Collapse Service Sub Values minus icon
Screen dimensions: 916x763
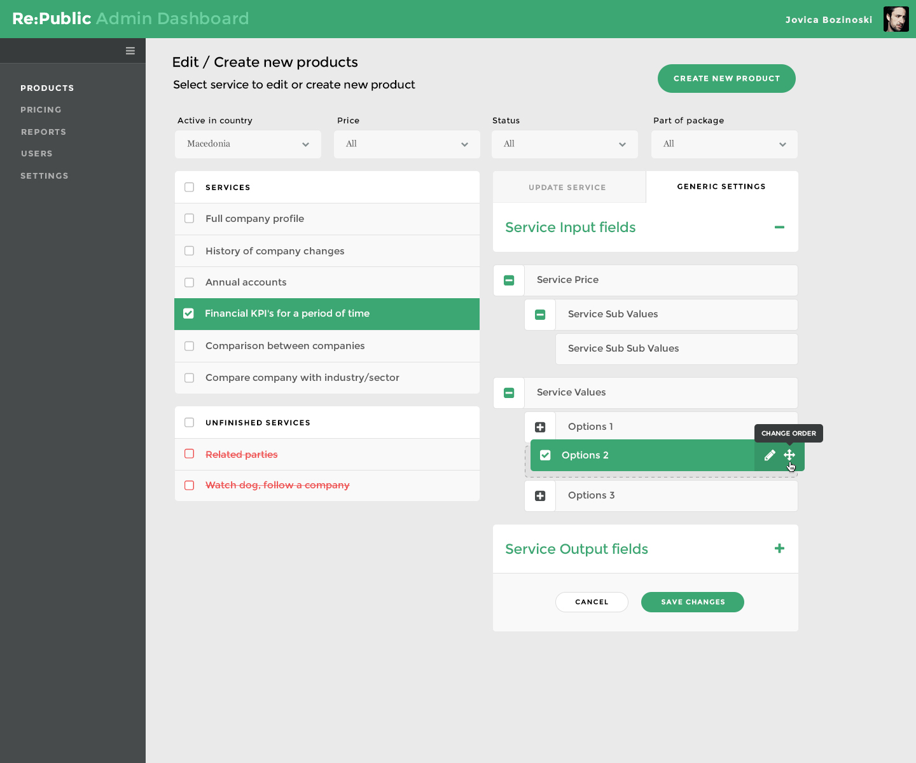point(540,315)
